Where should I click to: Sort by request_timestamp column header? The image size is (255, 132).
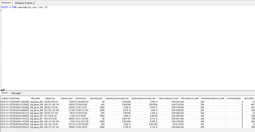pos(15,99)
